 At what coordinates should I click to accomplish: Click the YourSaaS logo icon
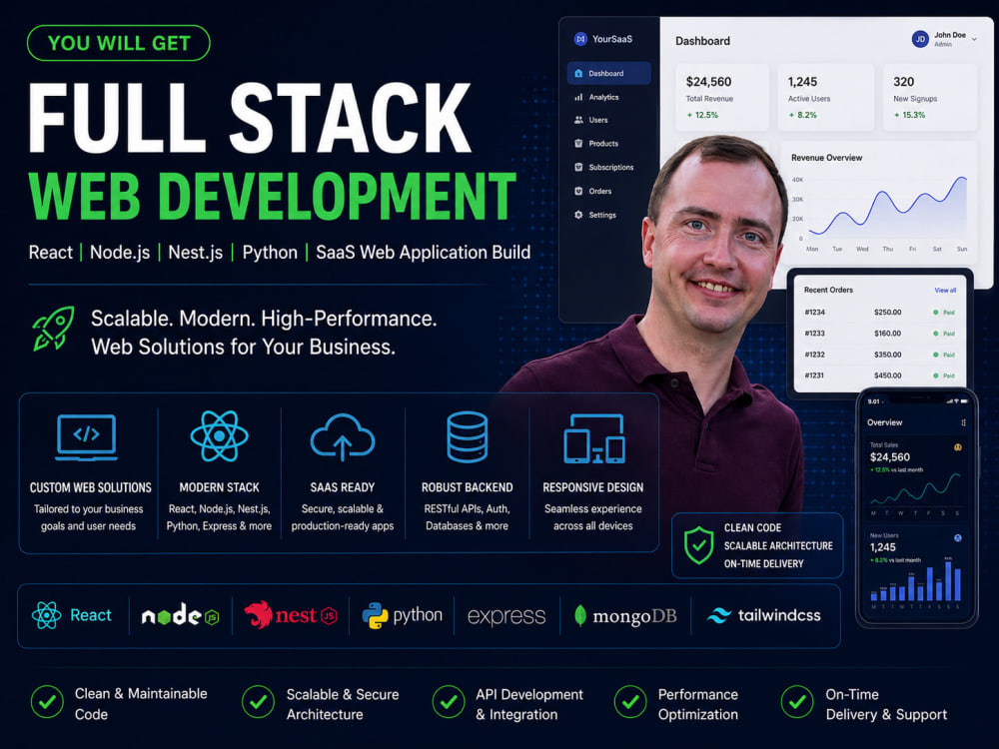(580, 39)
